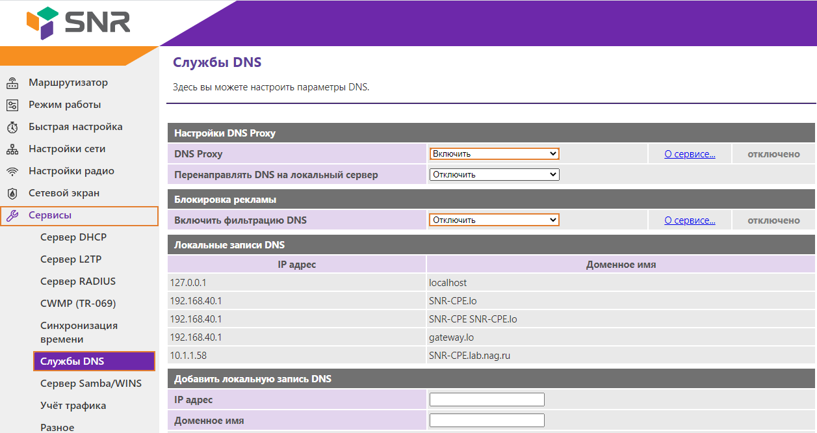Open the DNS Proxy dropdown
The width and height of the screenshot is (817, 433).
click(494, 154)
